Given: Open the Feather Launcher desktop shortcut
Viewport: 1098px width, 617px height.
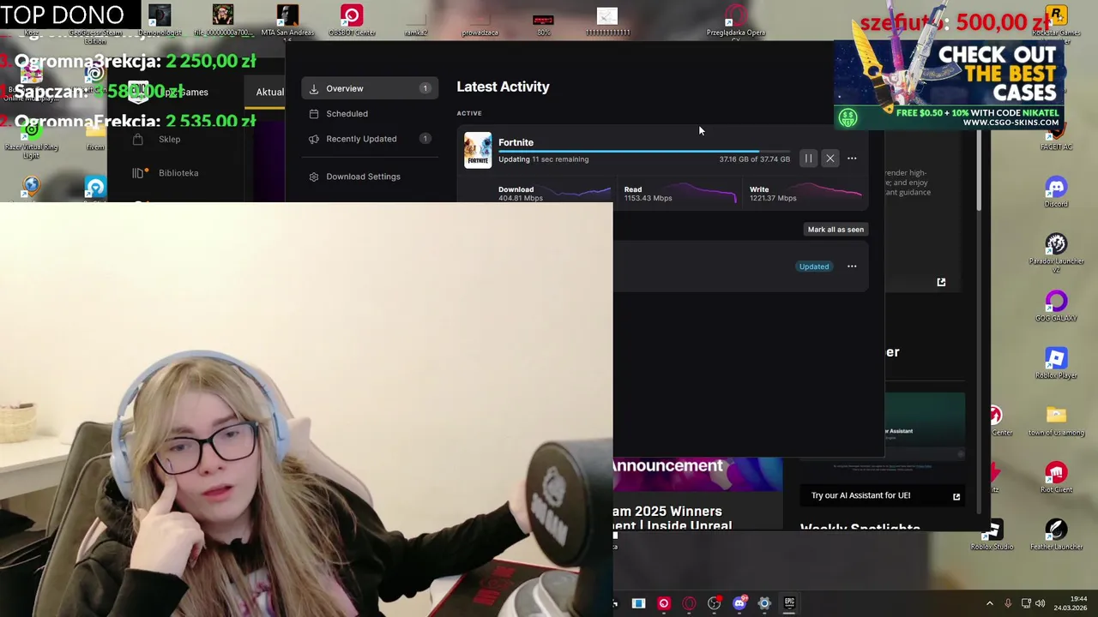Looking at the screenshot, I should pos(1056,535).
